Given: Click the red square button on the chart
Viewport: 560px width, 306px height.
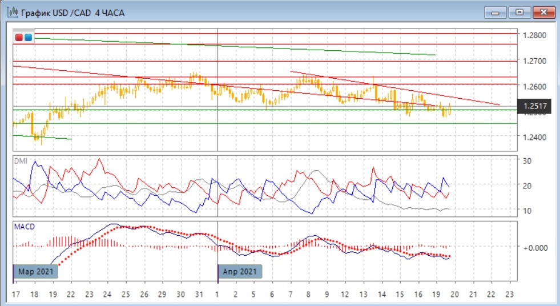Looking at the screenshot, I should 19,38.
